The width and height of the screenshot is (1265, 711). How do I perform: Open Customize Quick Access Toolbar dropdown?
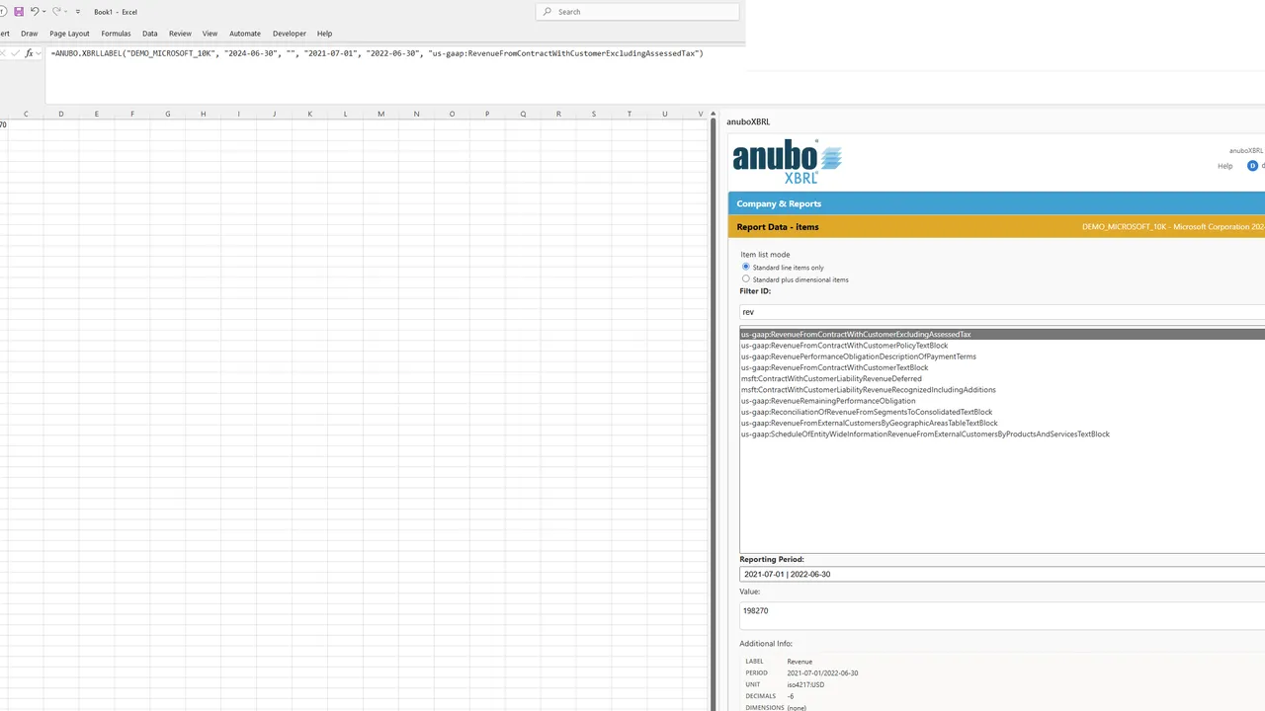[78, 12]
